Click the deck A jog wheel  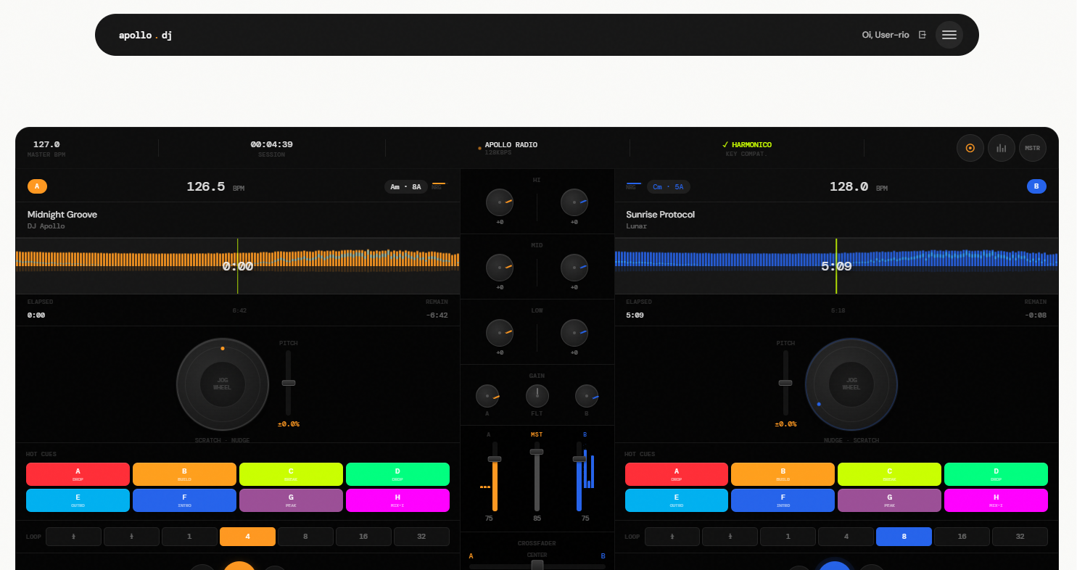click(x=223, y=384)
